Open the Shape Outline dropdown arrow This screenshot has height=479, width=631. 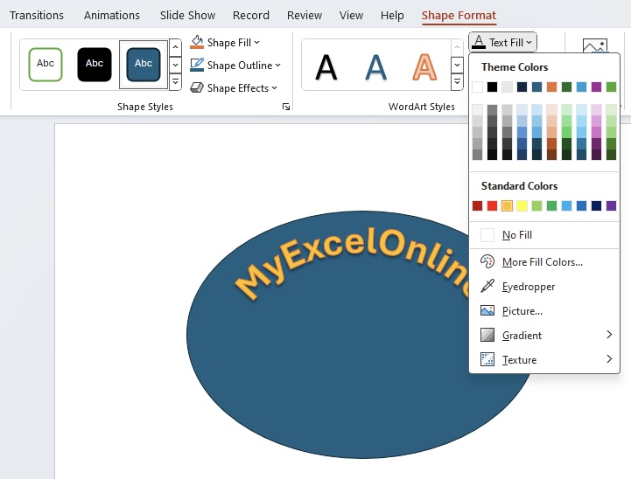point(277,65)
